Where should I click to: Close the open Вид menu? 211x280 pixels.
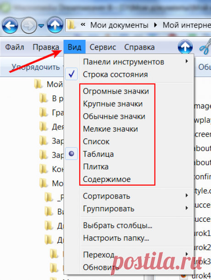[x=74, y=47]
